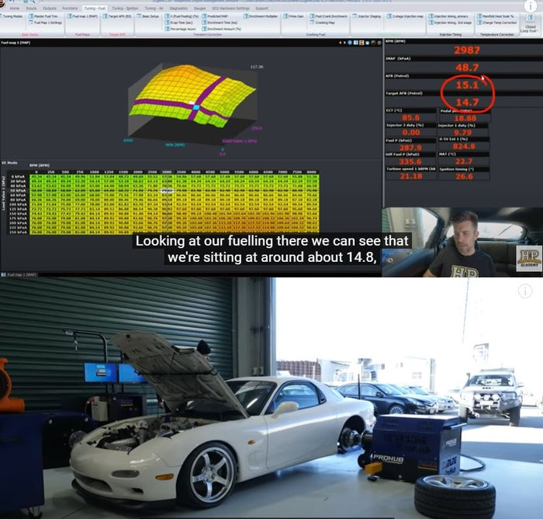
Task: Select the AFR gauge value 15.1
Action: (467, 85)
